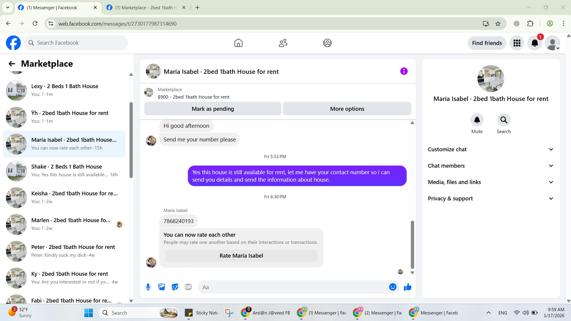Open (2) Messenger Chrome taskbar window
The image size is (571, 321).
[x=377, y=313]
